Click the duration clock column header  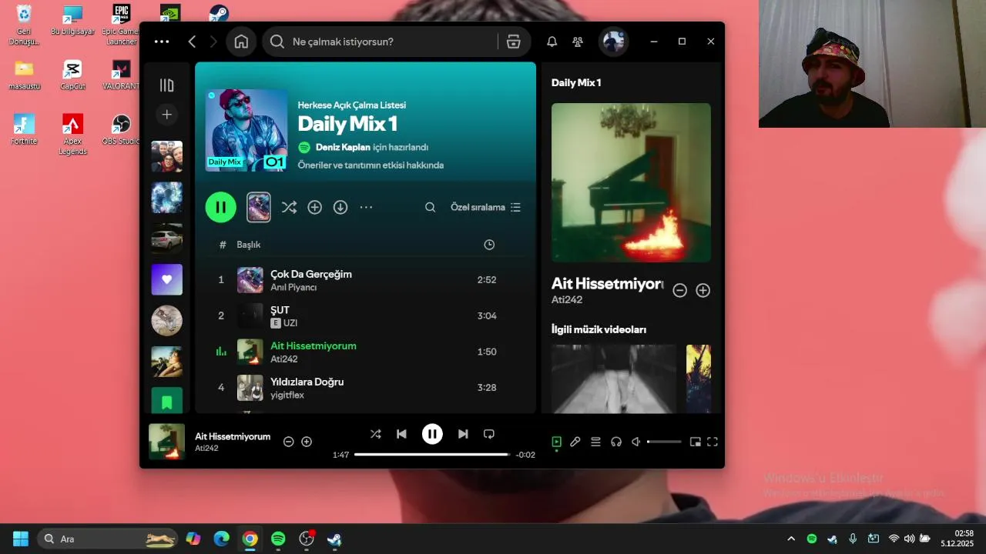(x=489, y=245)
